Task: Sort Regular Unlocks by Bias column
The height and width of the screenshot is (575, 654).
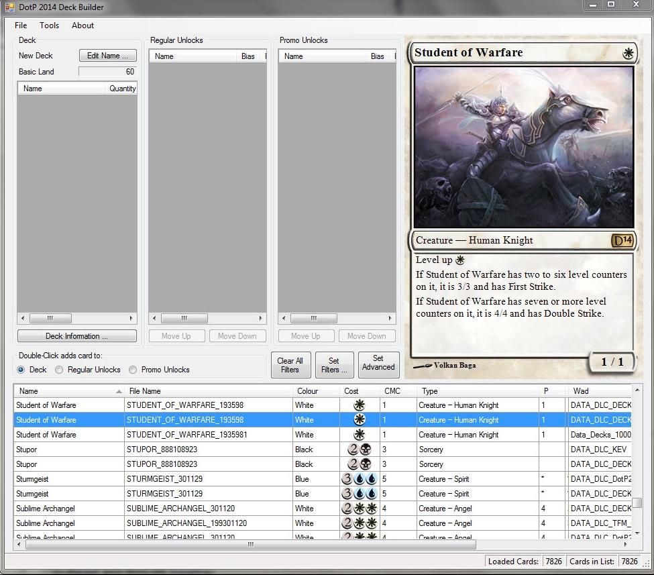Action: [248, 56]
